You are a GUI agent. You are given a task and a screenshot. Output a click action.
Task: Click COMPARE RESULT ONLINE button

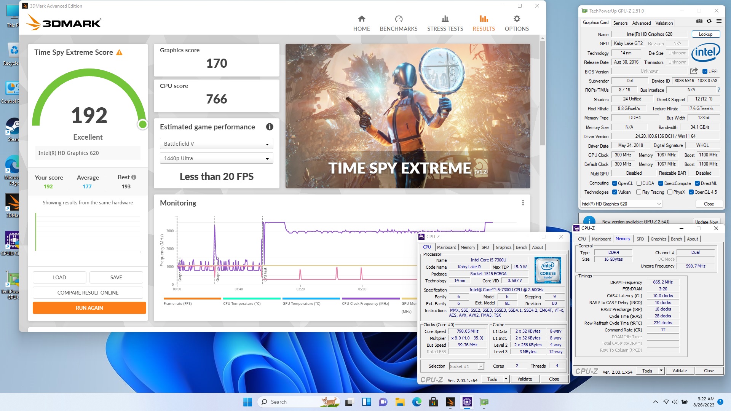click(x=88, y=293)
